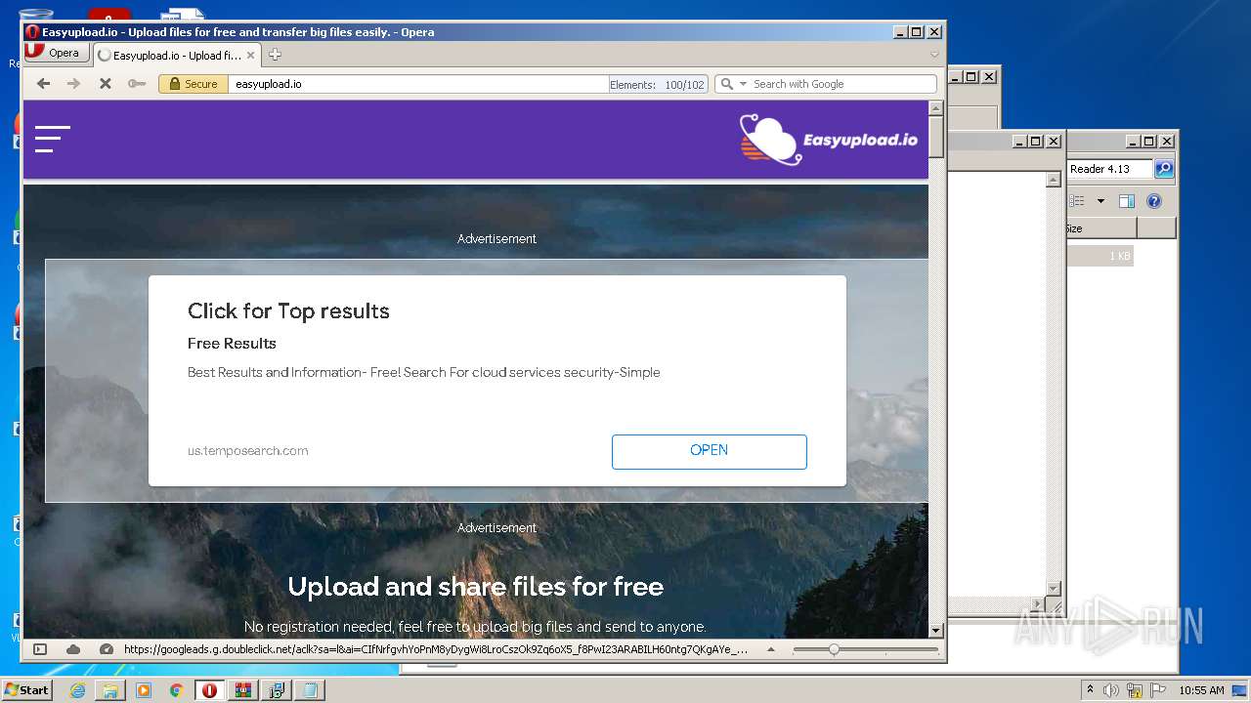
Task: Open Explorer help question mark icon
Action: point(1154,201)
